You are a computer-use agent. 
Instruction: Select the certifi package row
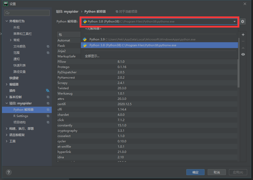point(147,104)
